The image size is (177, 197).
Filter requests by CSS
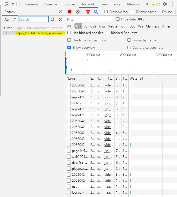[93, 26]
